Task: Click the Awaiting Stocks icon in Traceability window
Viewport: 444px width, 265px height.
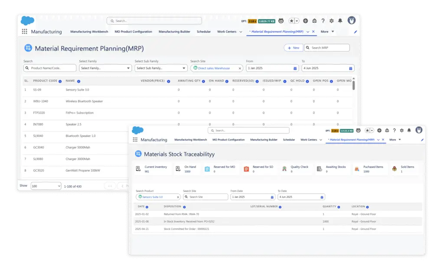Action: pyautogui.click(x=320, y=169)
